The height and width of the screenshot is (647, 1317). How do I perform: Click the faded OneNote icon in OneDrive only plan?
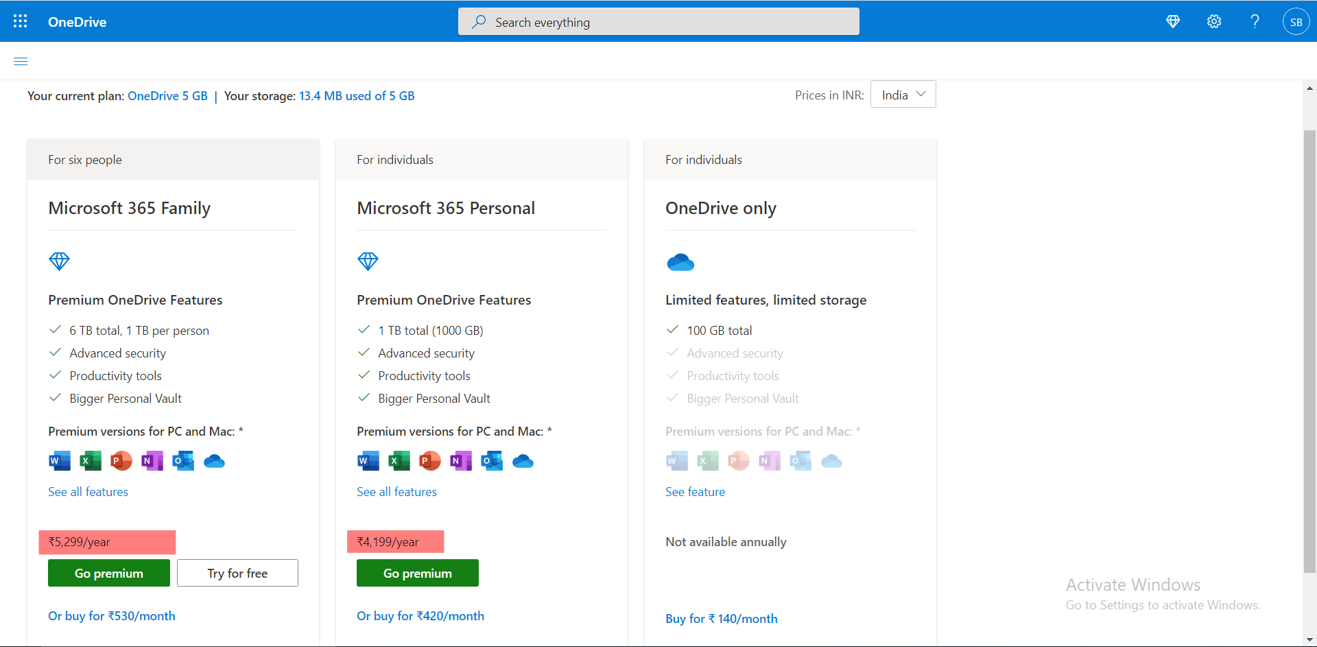(770, 461)
